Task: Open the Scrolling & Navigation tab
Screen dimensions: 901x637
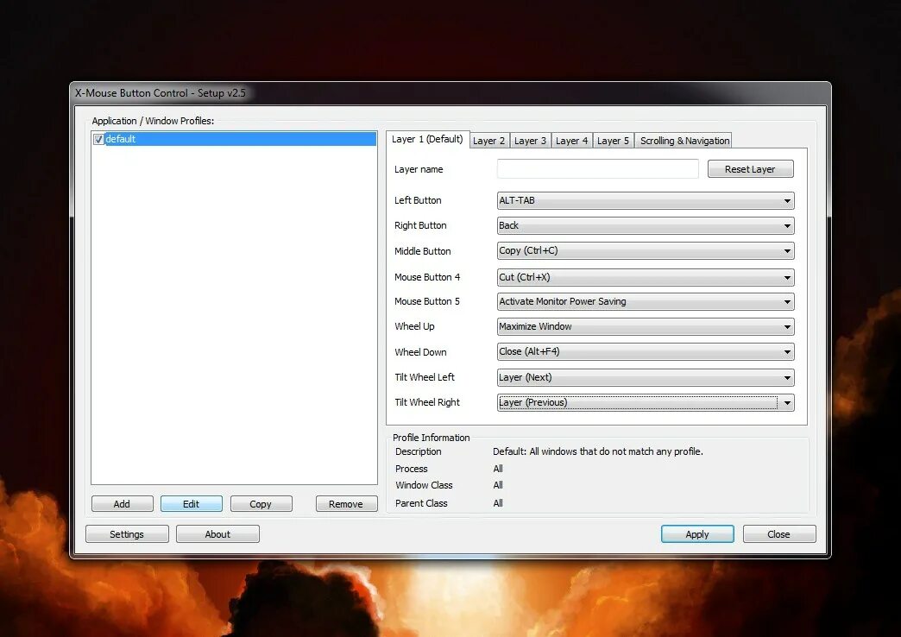Action: 684,141
